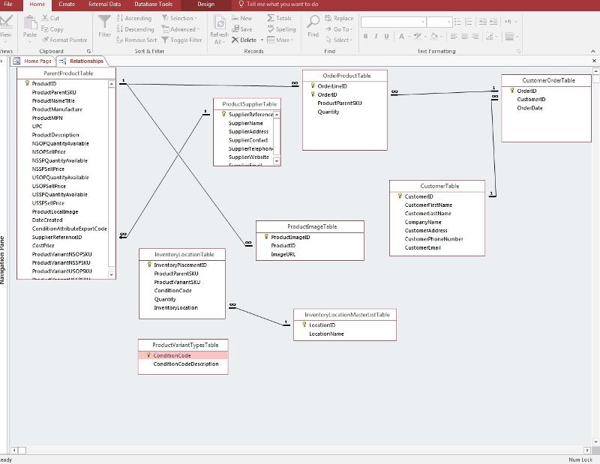
Task: Toggle Italic text formatting
Action: coord(376,36)
